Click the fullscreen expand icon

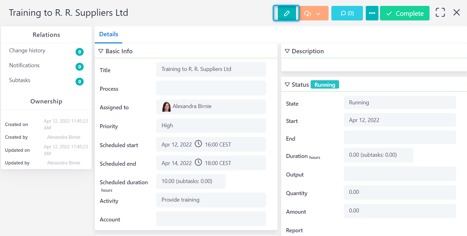coord(440,12)
